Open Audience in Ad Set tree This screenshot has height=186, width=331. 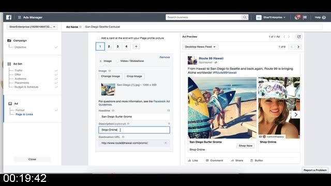(x=21, y=79)
